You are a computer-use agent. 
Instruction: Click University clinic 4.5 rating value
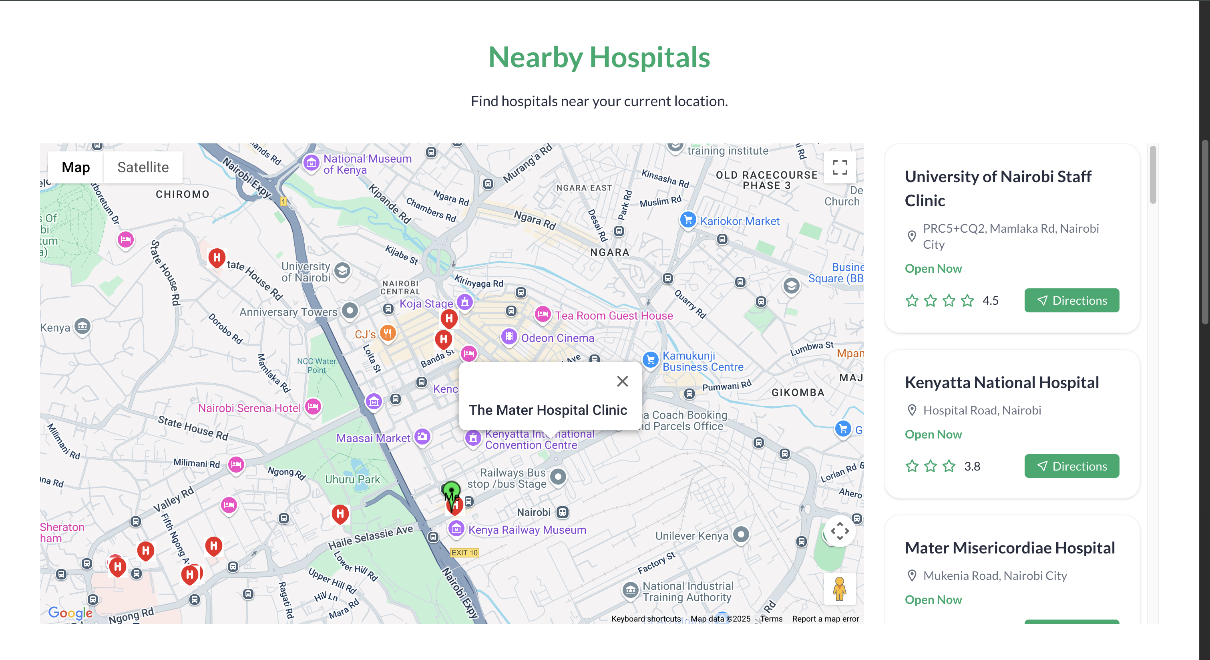coord(990,300)
